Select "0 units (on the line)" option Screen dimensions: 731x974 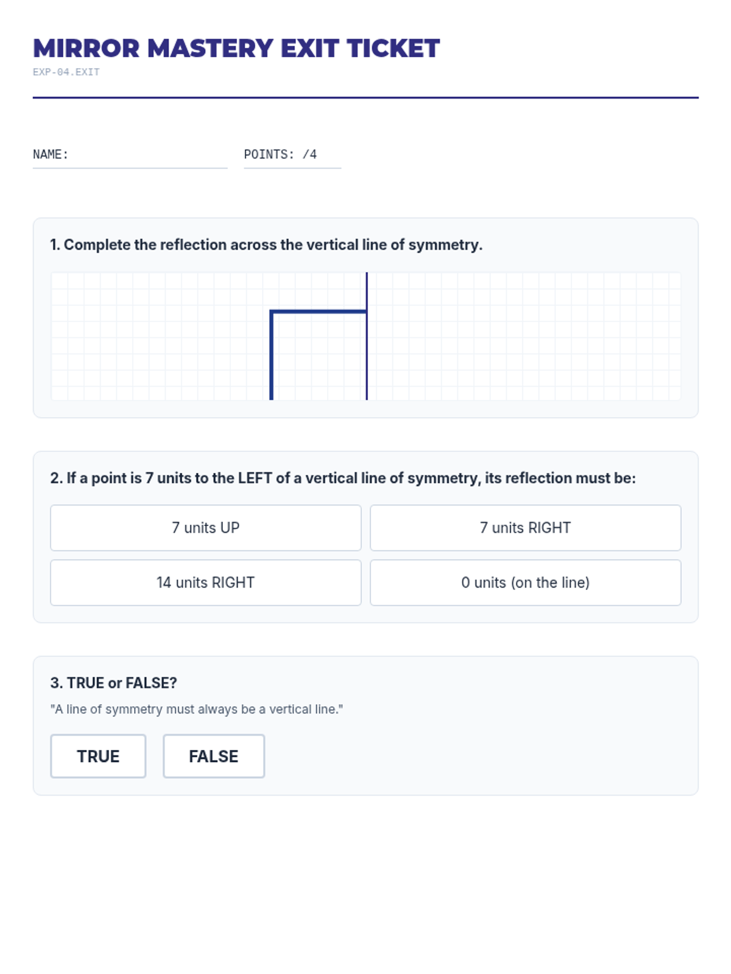pos(525,583)
